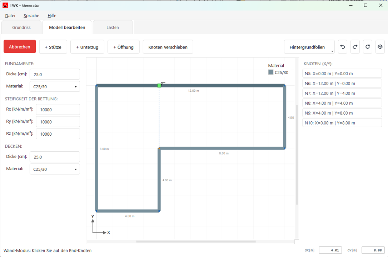Click the Undo icon
The height and width of the screenshot is (257, 388).
342,47
